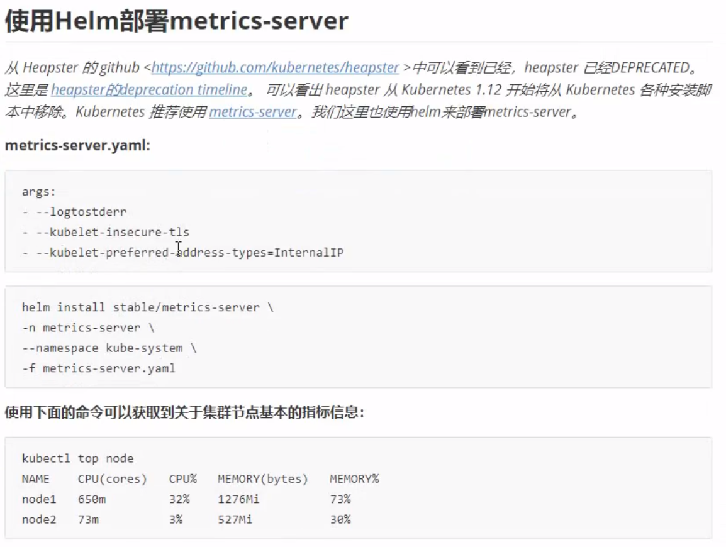
Task: Click the '650m' CPU value
Action: (x=92, y=499)
